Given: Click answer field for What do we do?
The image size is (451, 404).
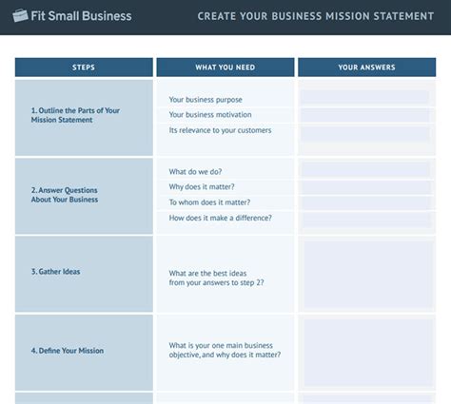Looking at the screenshot, I should coord(366,170).
